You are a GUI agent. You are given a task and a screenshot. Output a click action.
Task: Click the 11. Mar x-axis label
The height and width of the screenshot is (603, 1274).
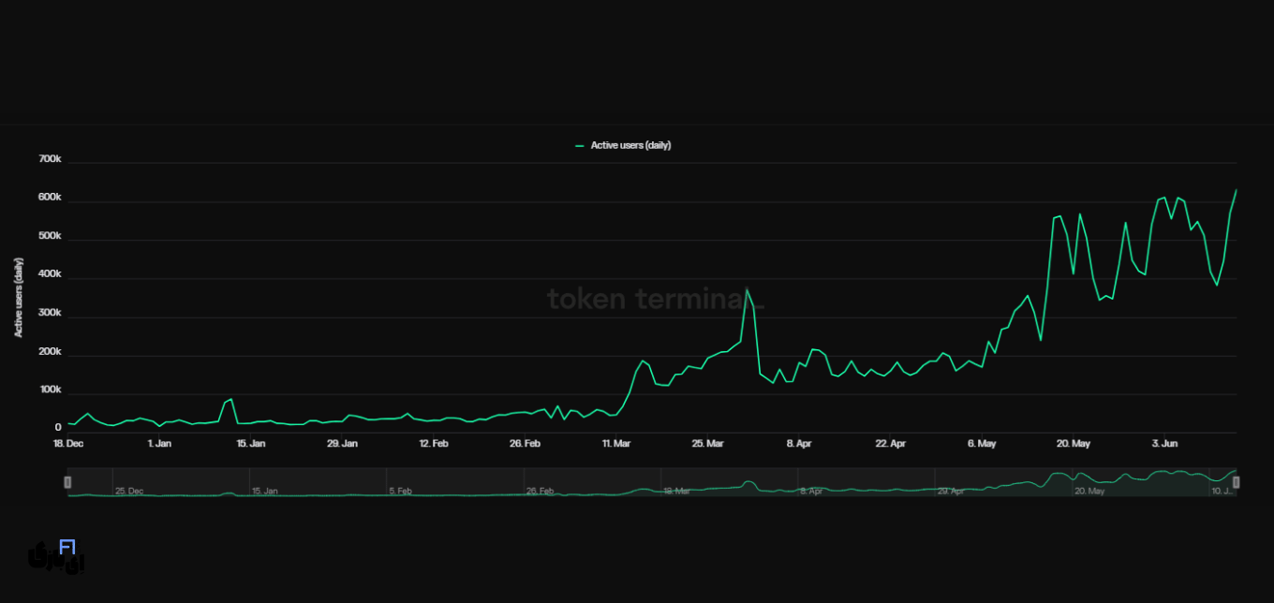[x=616, y=443]
